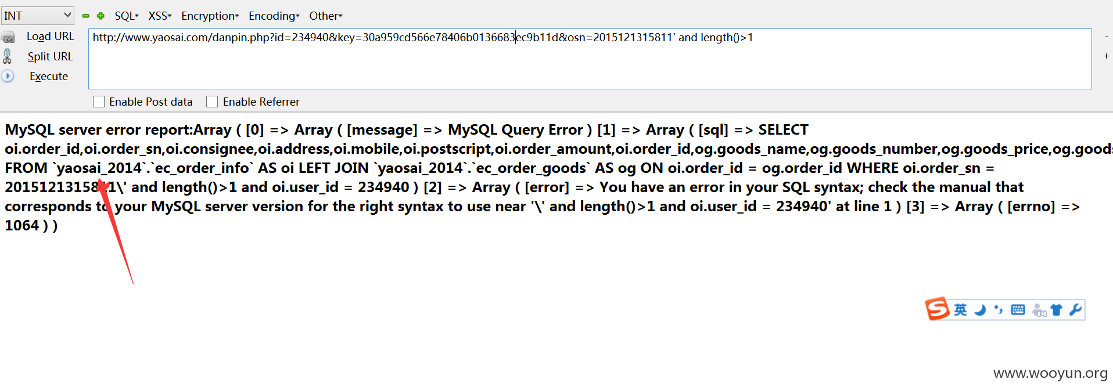Enable Referrer checkbox

coord(212,102)
